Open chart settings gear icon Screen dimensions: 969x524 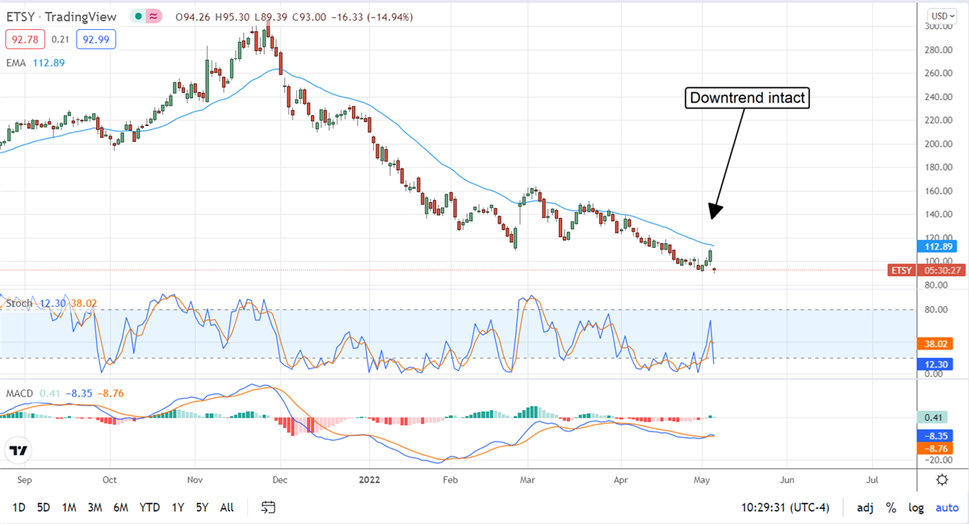[942, 480]
